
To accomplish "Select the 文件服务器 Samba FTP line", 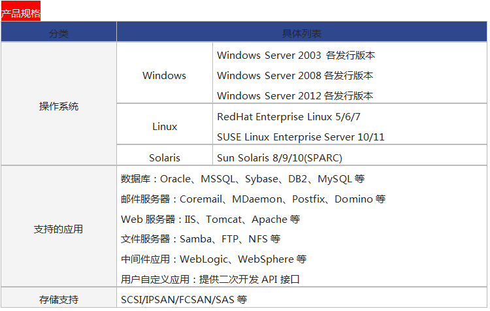I will pyautogui.click(x=201, y=239).
